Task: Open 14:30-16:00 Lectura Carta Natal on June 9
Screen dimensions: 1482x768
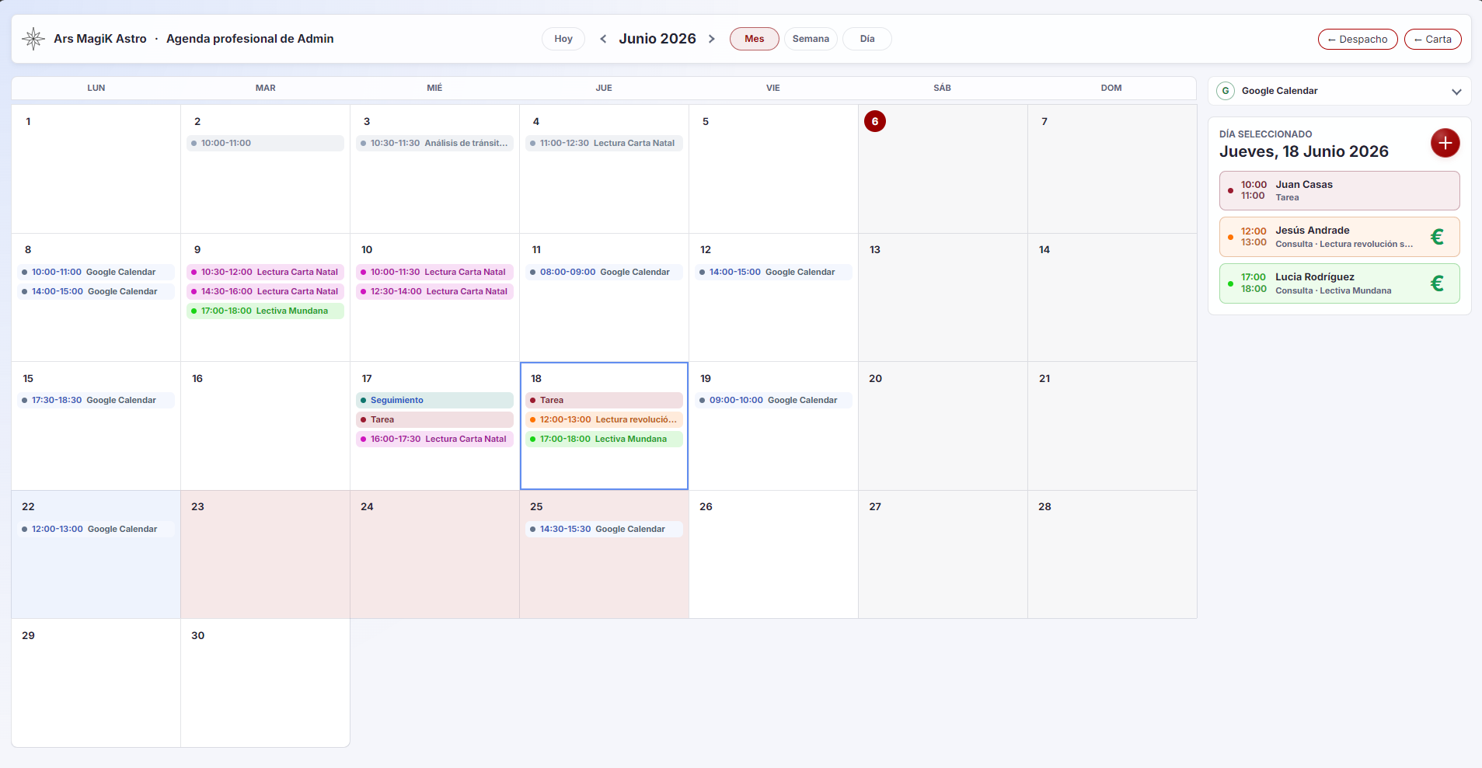Action: pyautogui.click(x=265, y=292)
